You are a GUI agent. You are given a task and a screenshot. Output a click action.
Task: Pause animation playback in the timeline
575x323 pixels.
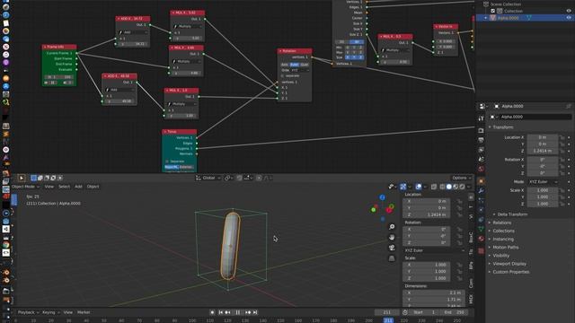pos(237,312)
